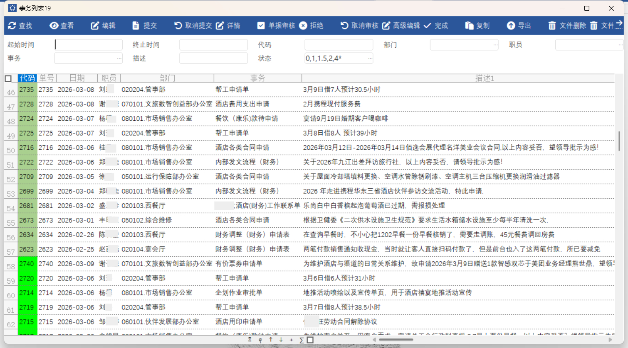Toggle the 单据审核 checkbox icon
This screenshot has height=348, width=628.
pyautogui.click(x=261, y=26)
